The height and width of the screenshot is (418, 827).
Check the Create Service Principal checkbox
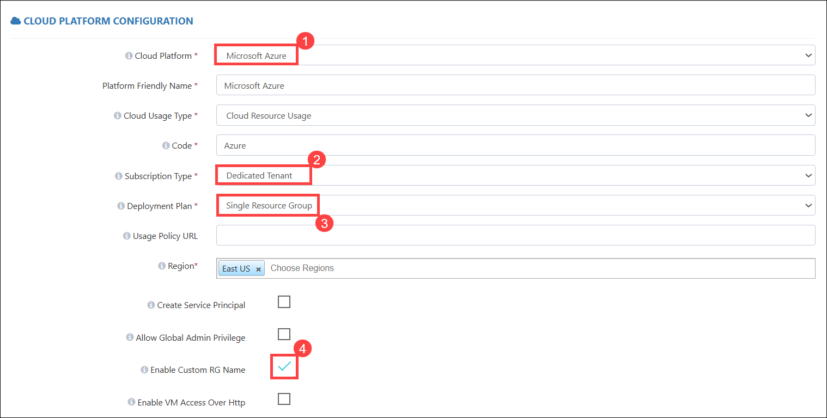[284, 302]
